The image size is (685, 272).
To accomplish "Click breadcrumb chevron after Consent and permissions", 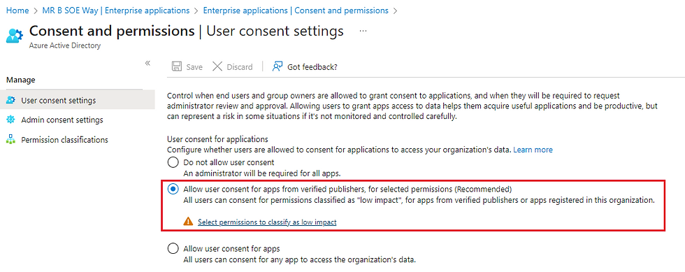I will (396, 10).
